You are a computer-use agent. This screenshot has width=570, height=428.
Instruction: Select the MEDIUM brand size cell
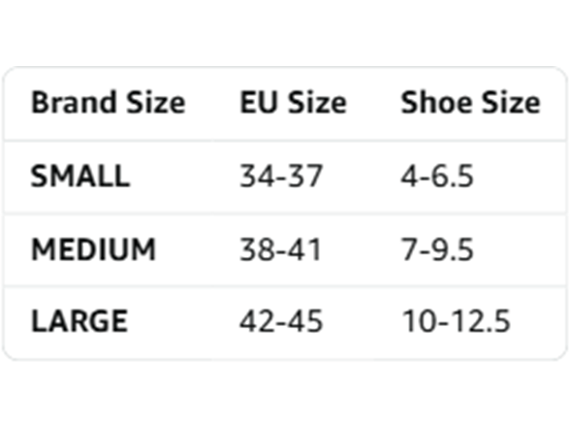click(94, 249)
